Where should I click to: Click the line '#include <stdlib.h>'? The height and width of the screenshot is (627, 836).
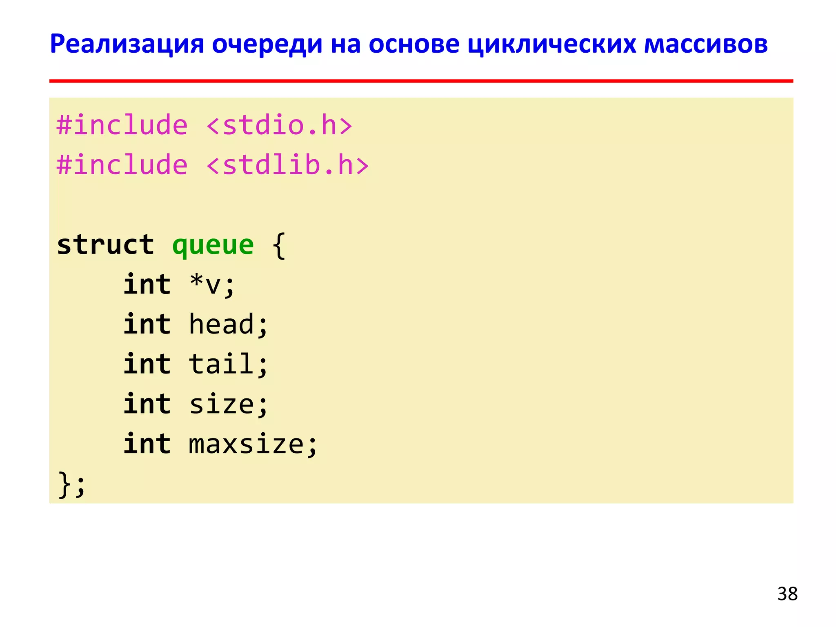point(213,165)
